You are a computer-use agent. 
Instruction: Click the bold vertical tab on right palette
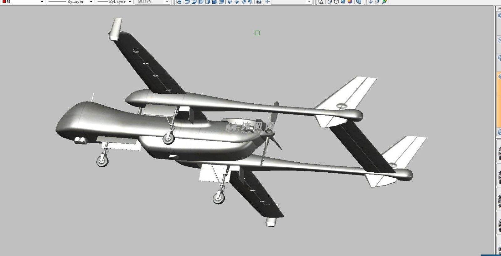click(x=499, y=201)
